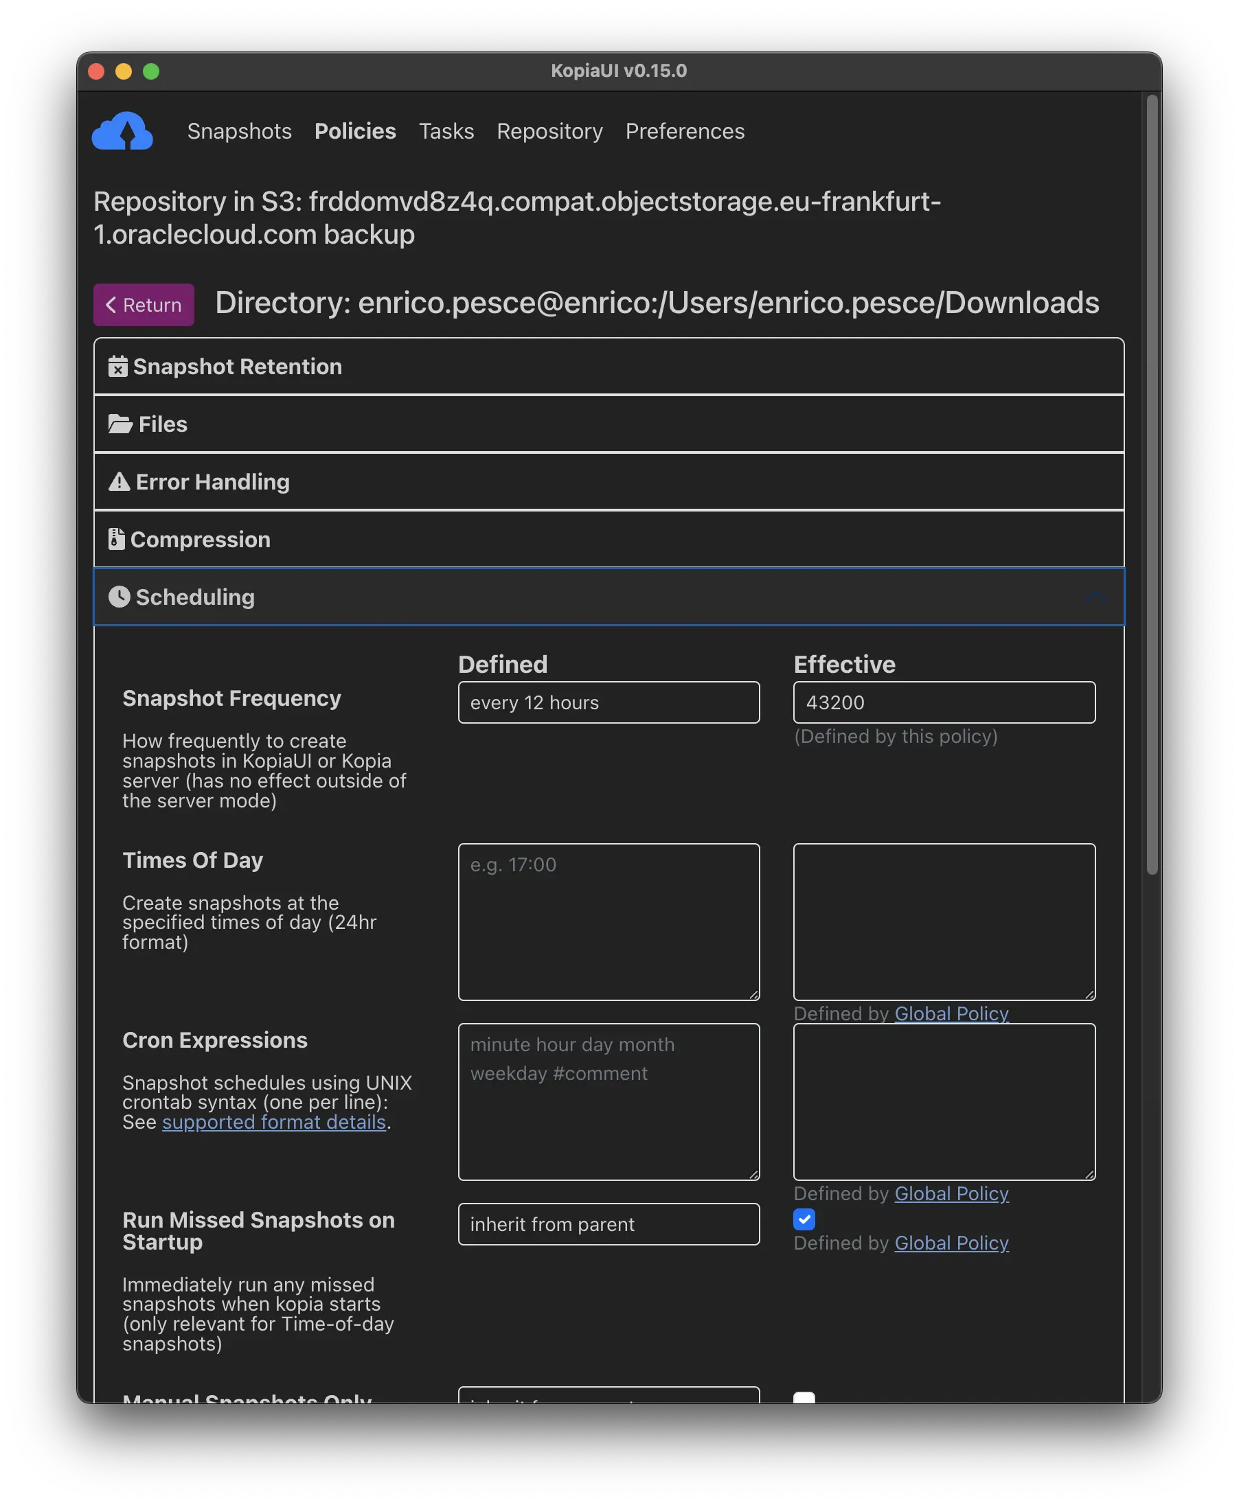Viewport: 1239px width, 1505px height.
Task: Click the Defined column heading
Action: [x=503, y=664]
